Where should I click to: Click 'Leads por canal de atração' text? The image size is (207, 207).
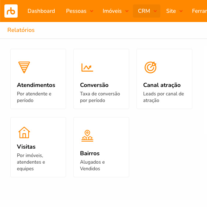pyautogui.click(x=163, y=97)
